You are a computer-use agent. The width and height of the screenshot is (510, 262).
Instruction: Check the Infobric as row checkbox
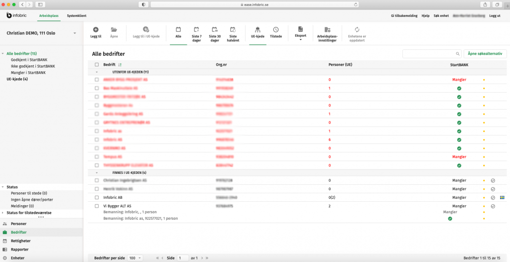tap(97, 131)
